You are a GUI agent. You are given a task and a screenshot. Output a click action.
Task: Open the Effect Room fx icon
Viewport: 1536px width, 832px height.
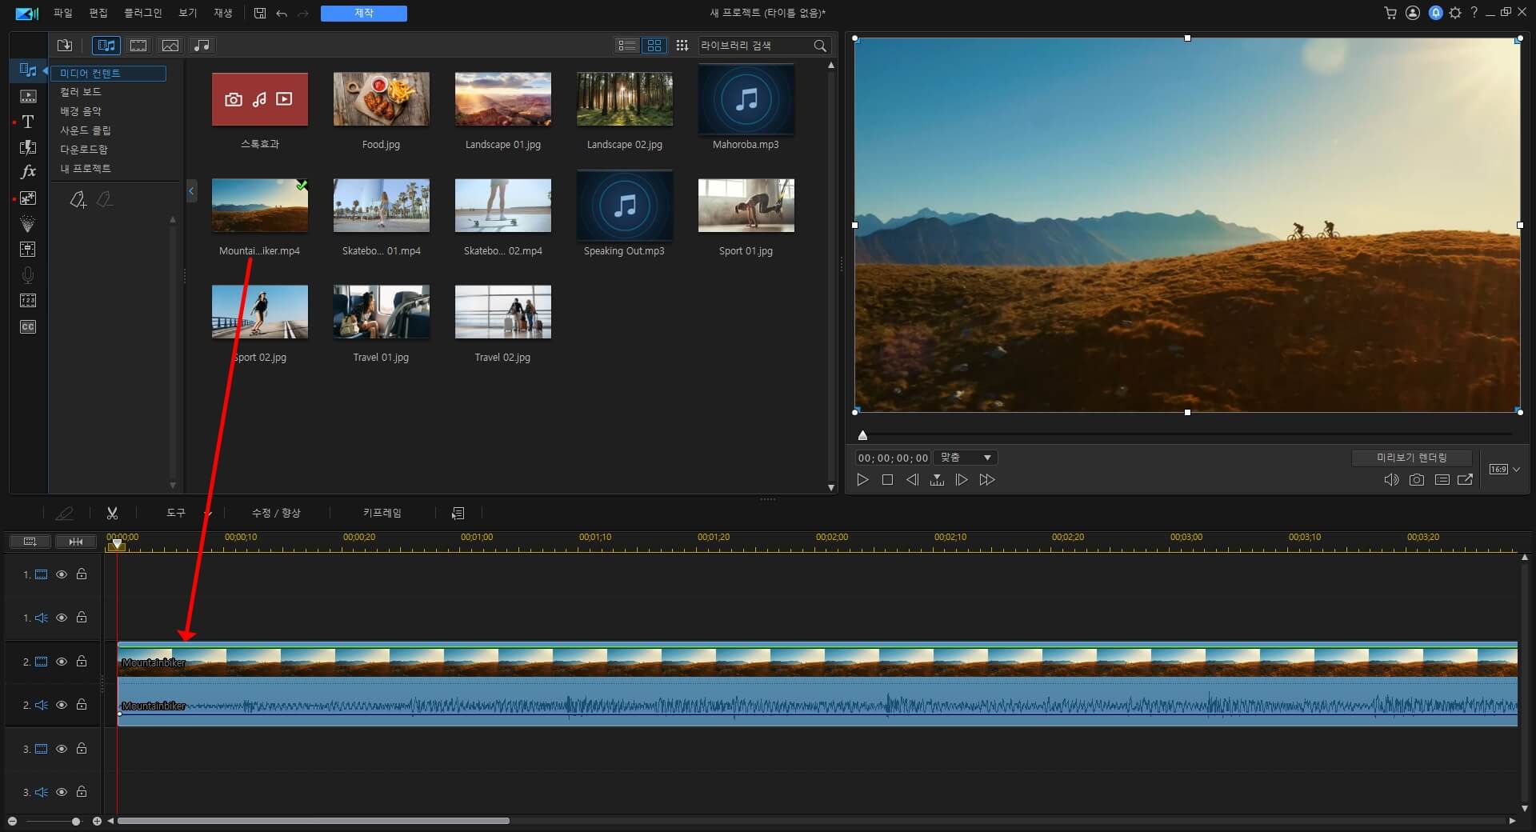pyautogui.click(x=28, y=172)
